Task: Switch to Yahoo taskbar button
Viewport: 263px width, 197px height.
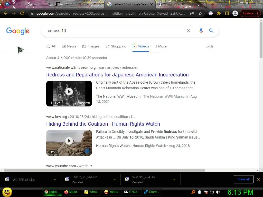Action: pos(112,192)
